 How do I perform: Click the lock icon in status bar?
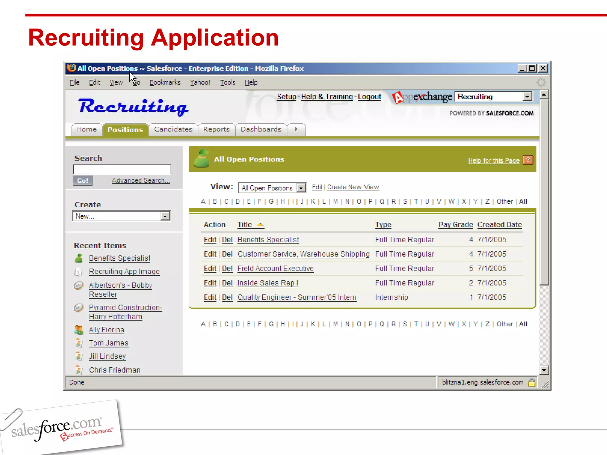[x=532, y=382]
